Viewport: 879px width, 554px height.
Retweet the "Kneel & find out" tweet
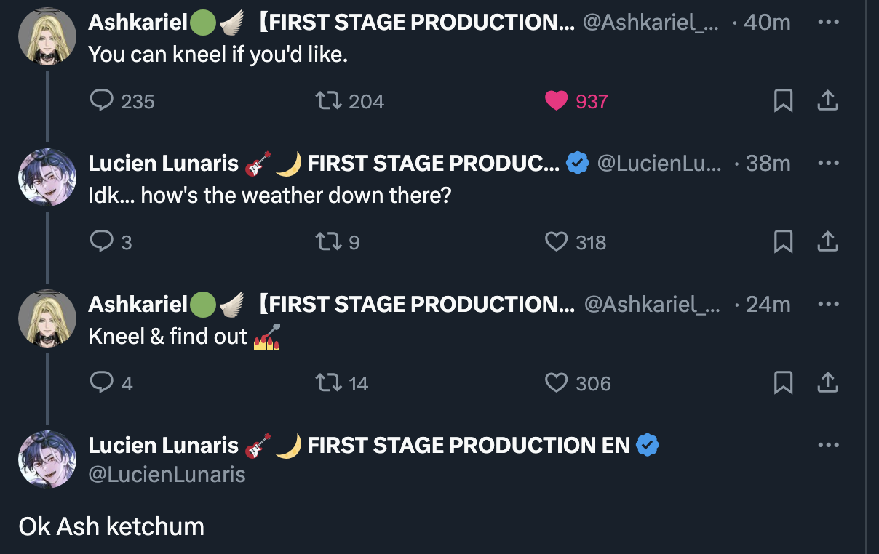(x=328, y=382)
